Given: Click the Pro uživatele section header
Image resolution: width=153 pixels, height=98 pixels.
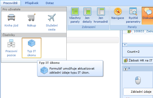Looking at the screenshot, I should point(34,9).
